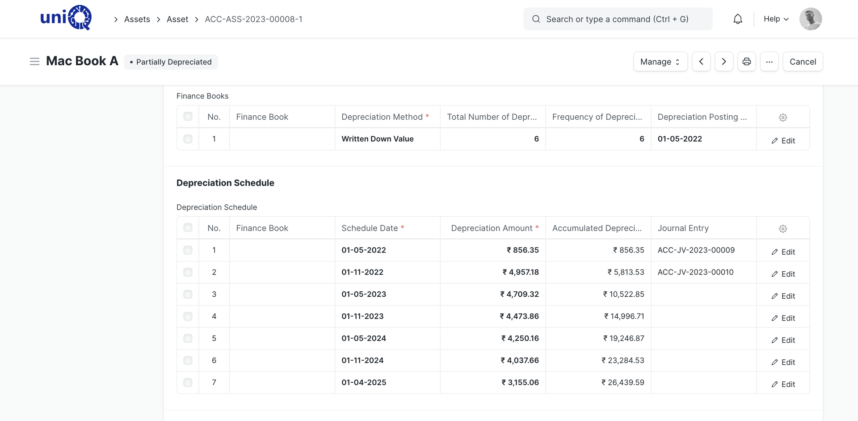Click posting date 01-05-2022 in Finance Books
Viewport: 858px width, 421px height.
pos(680,139)
